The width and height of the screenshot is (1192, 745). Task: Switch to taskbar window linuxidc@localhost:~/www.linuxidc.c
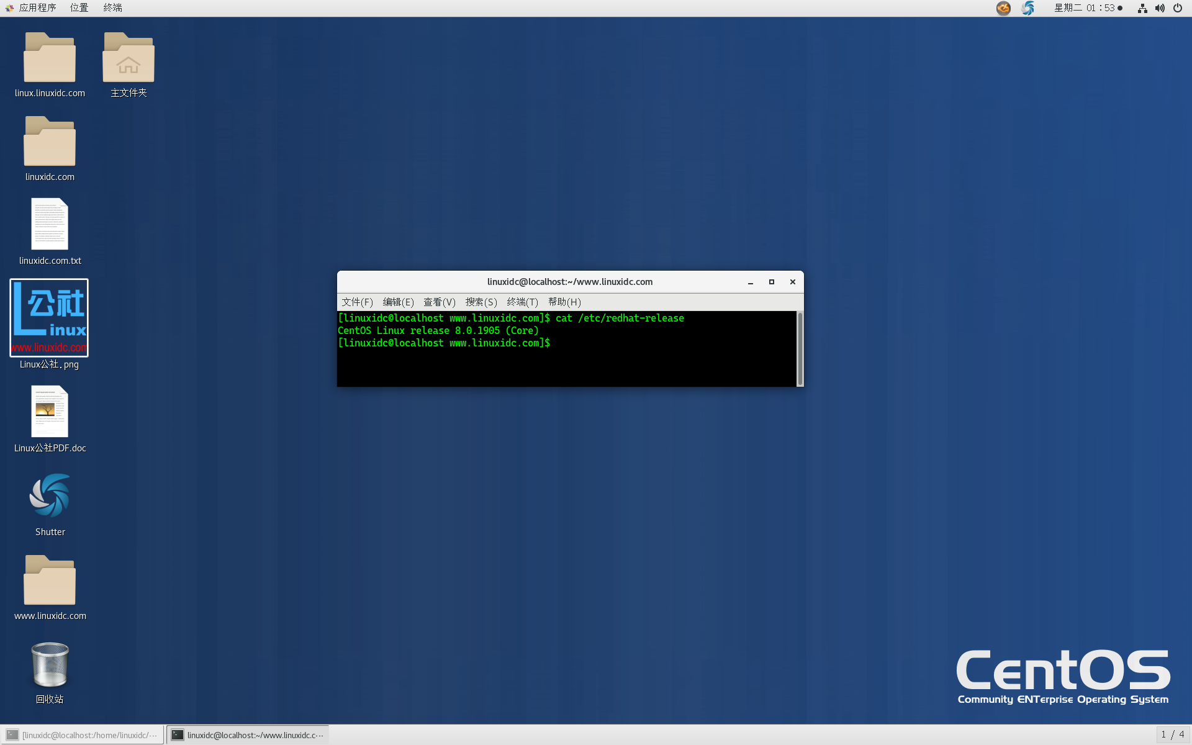point(248,735)
